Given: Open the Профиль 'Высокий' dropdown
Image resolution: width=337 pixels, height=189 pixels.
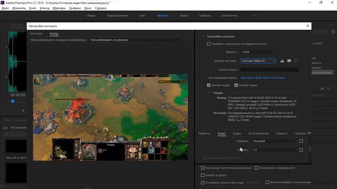Looking at the screenshot, I should point(275,141).
